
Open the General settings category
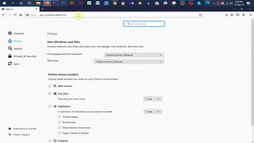(x=16, y=33)
